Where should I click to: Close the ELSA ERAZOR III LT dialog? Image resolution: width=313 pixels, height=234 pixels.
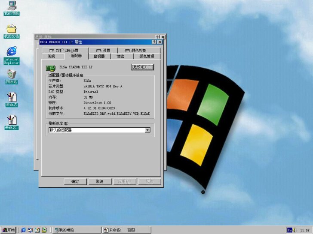(160, 42)
